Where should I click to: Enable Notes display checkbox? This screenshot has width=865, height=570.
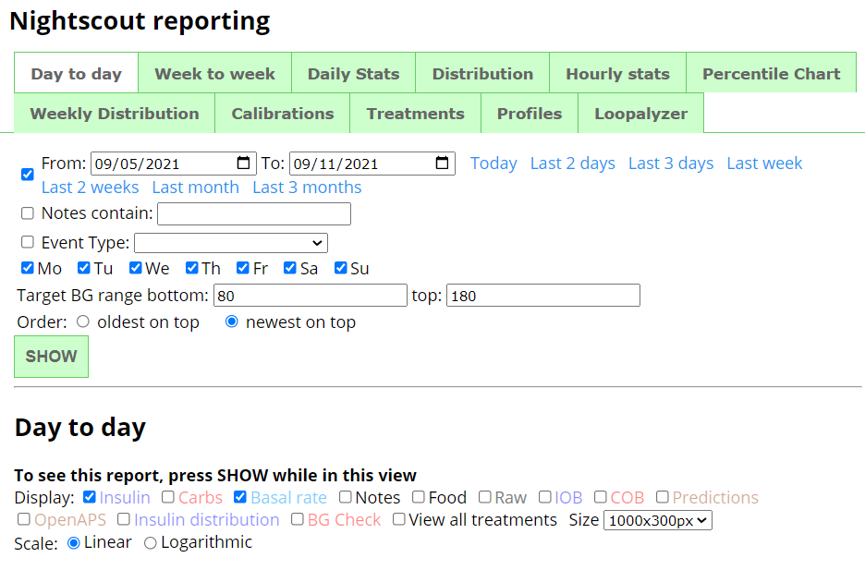coord(346,497)
